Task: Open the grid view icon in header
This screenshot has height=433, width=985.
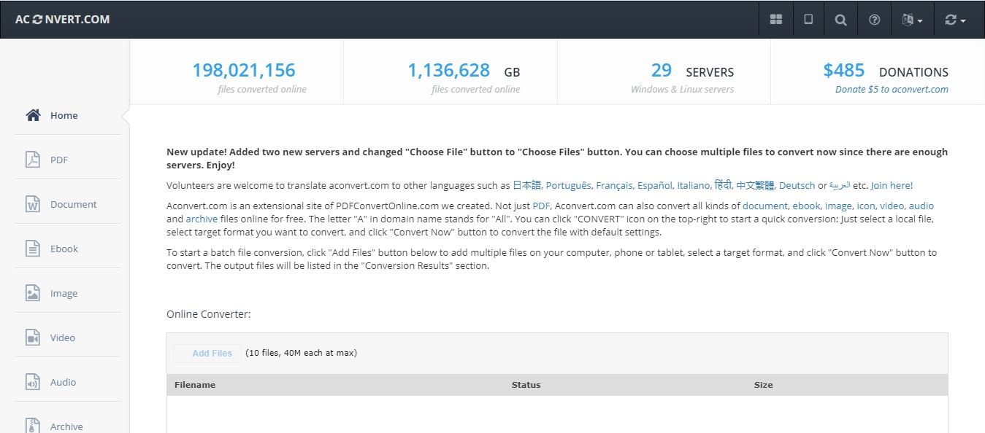Action: pyautogui.click(x=776, y=20)
